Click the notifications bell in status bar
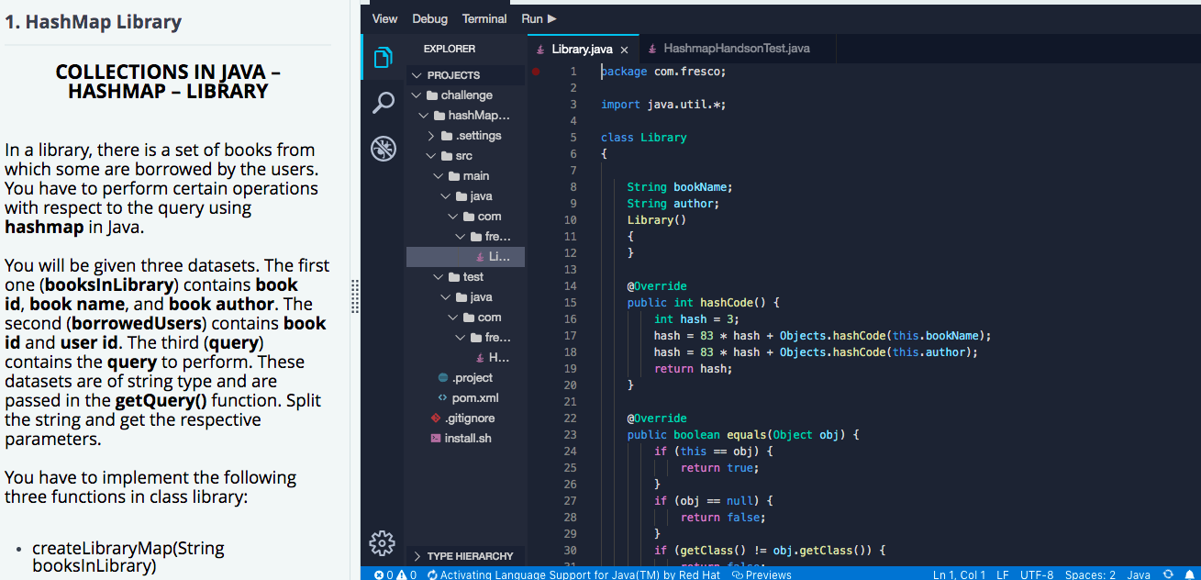The width and height of the screenshot is (1201, 580). [1189, 574]
